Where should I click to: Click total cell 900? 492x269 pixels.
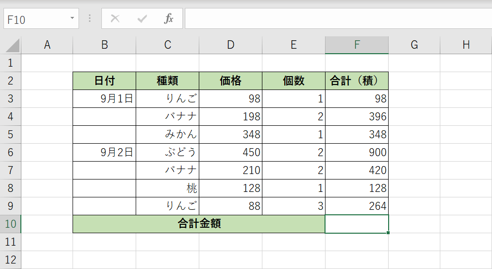(x=357, y=153)
